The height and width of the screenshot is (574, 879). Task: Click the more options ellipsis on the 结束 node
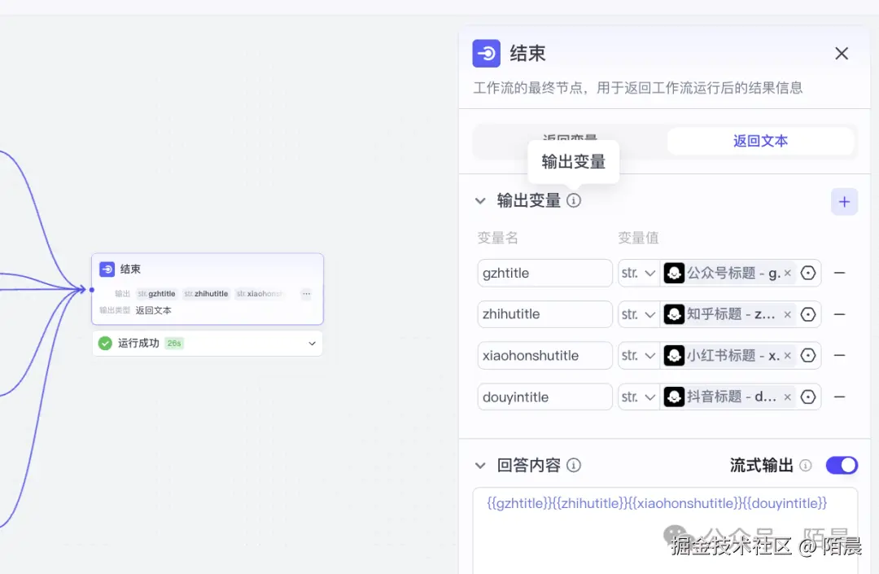[x=307, y=294]
